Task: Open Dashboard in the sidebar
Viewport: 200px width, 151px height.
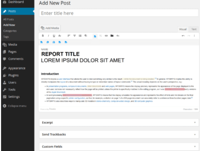Action: 16,2
